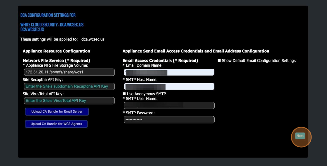327x166 pixels.
Task: Tick Show Default Email Configuration Settings checkbox
Action: pyautogui.click(x=219, y=61)
